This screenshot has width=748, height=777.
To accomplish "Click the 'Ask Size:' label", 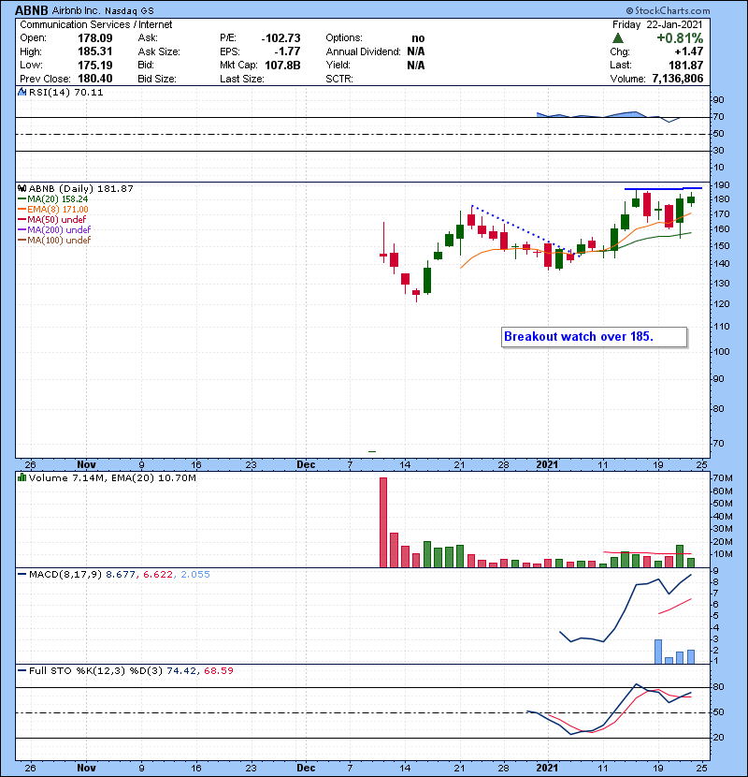I will (x=159, y=51).
